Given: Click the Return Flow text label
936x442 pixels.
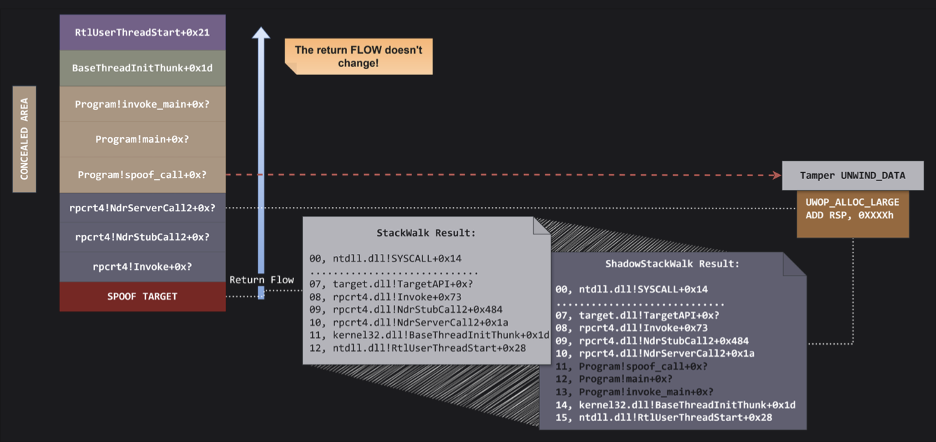Looking at the screenshot, I should tap(262, 280).
